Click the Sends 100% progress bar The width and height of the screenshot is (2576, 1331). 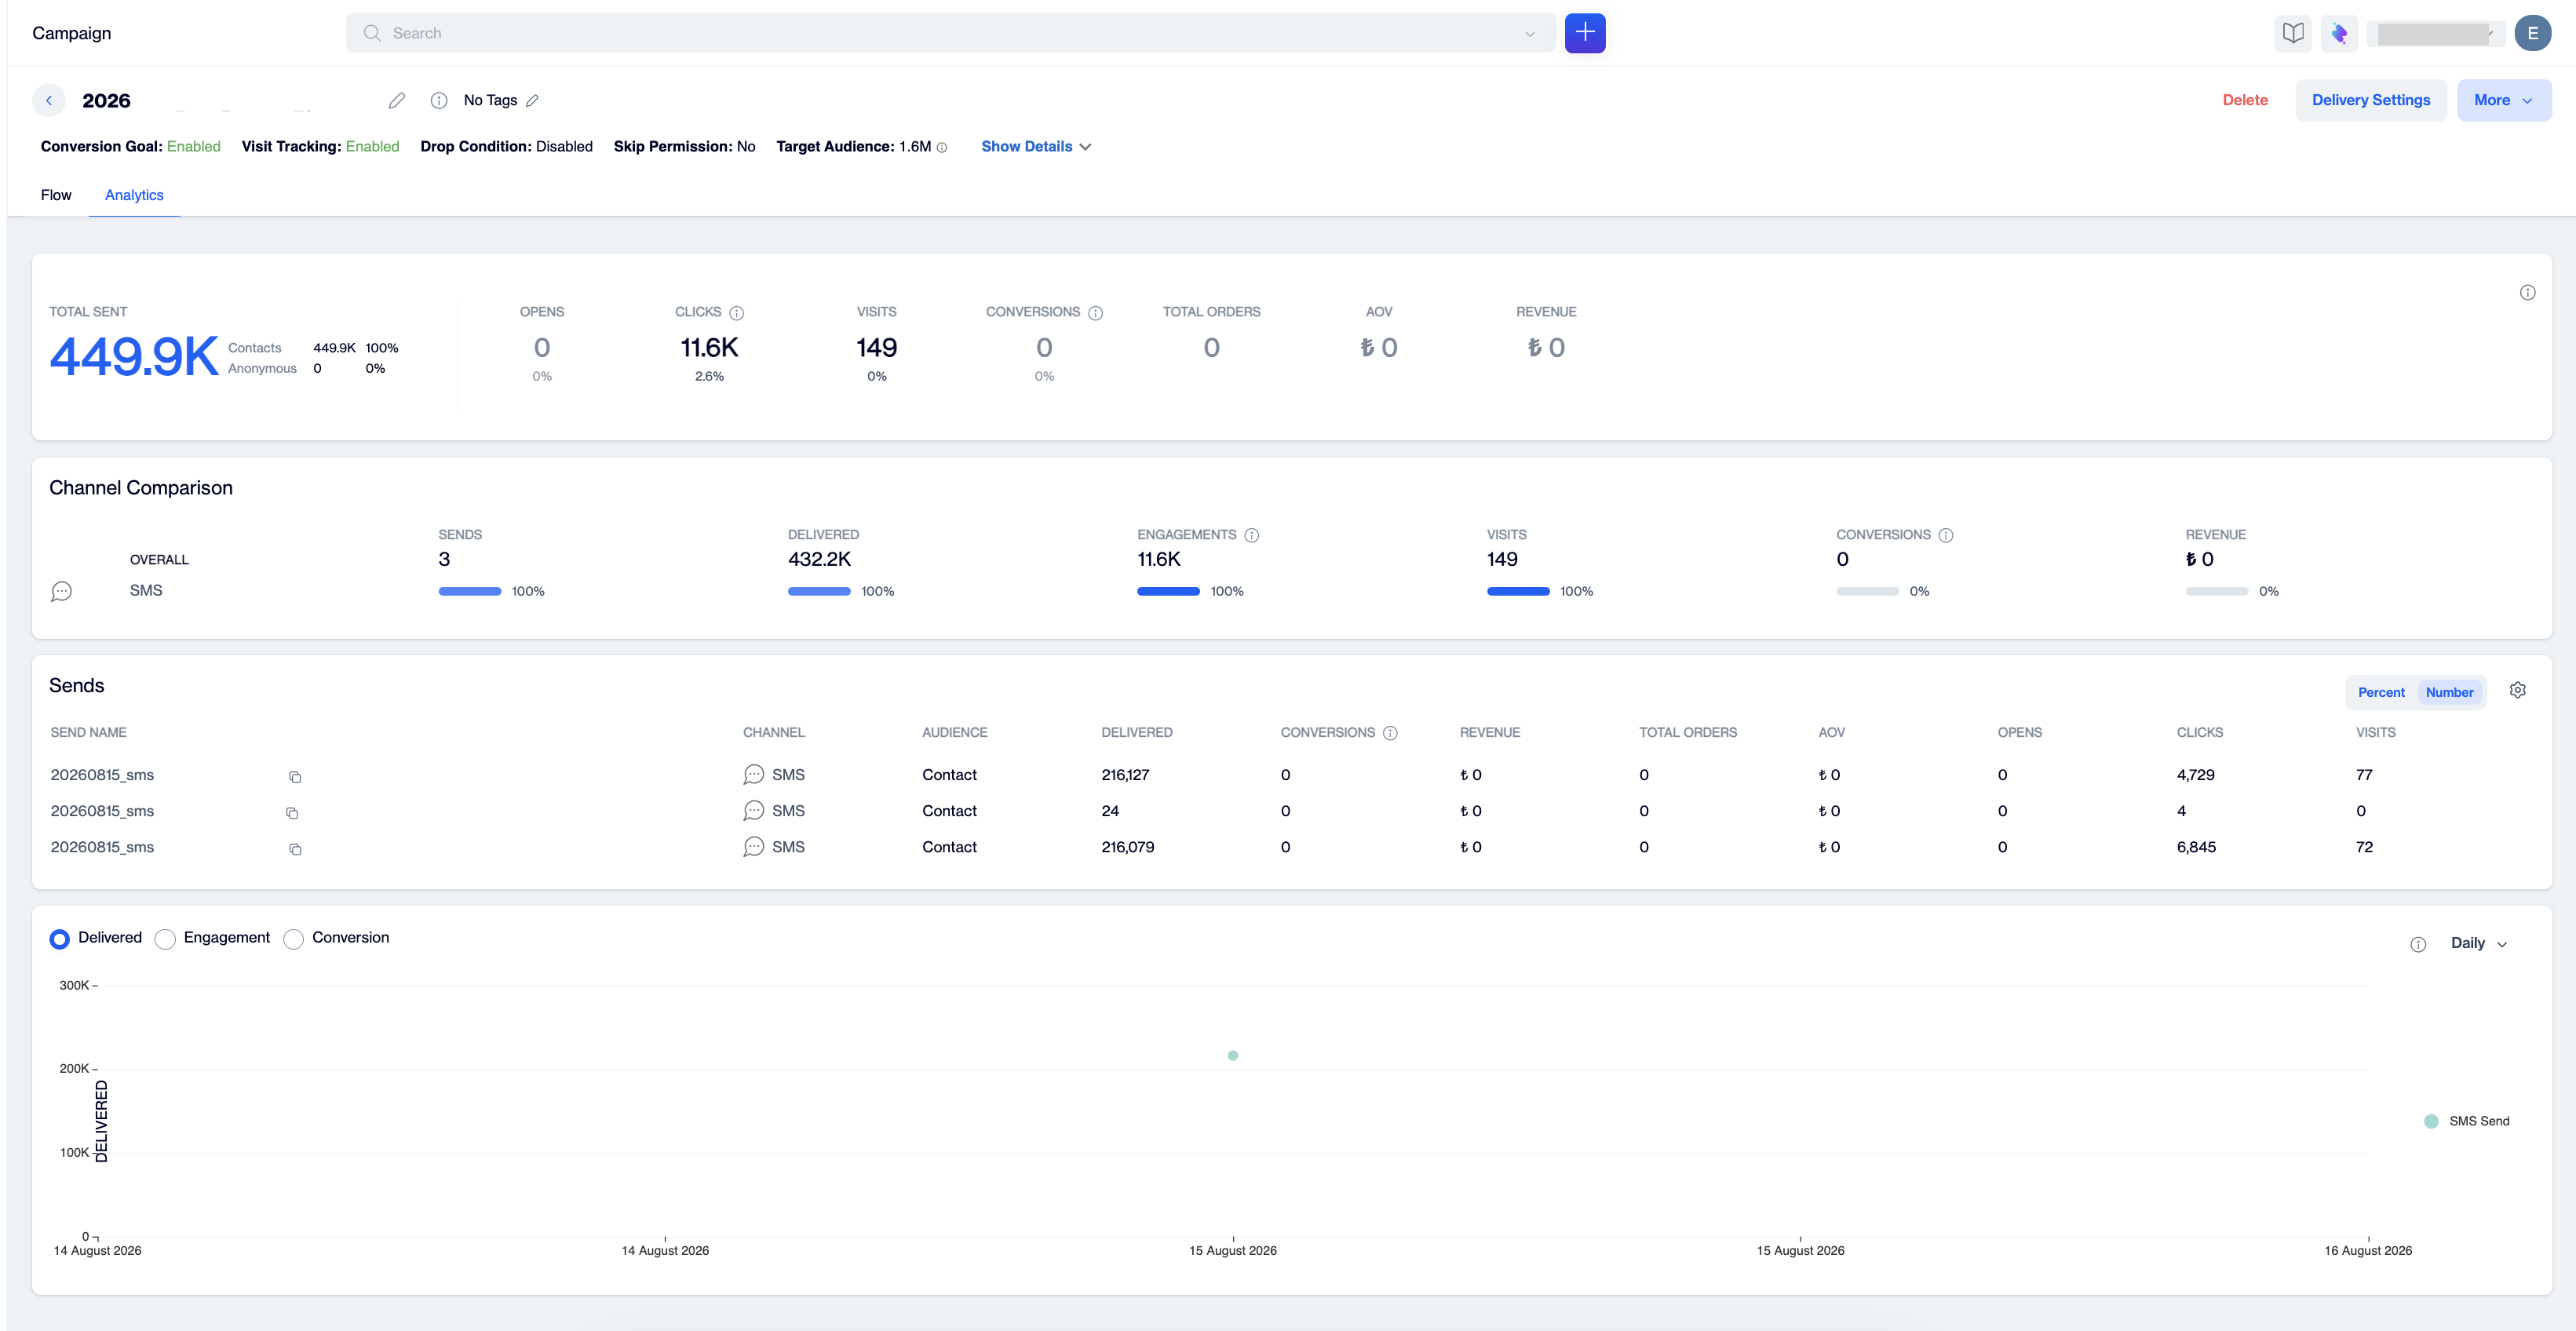pyautogui.click(x=470, y=591)
